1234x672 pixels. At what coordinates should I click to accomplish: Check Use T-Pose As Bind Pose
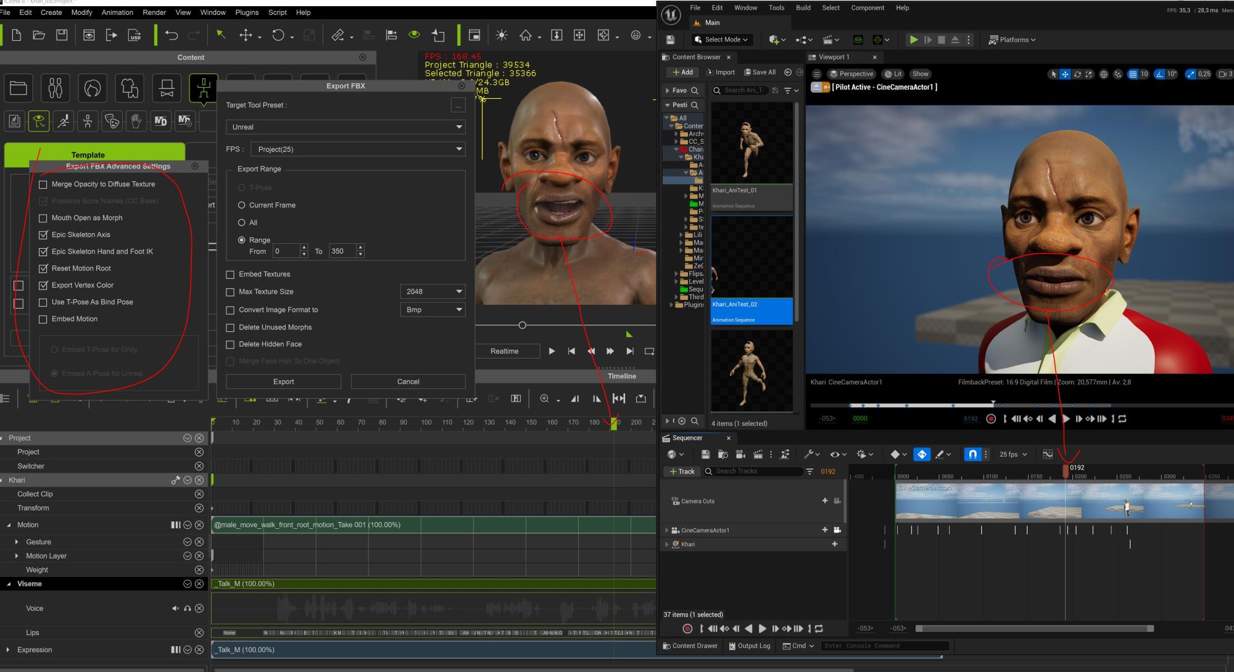pyautogui.click(x=43, y=302)
